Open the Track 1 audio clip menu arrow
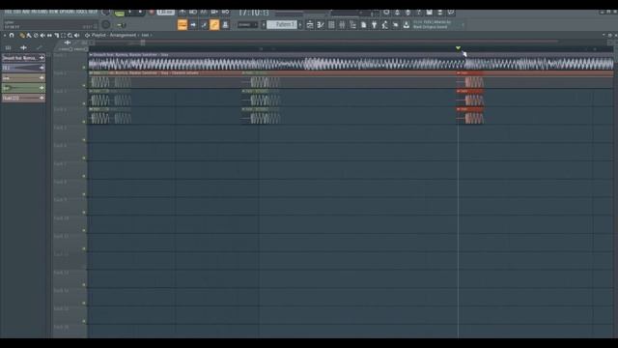Screen dimensions: 618x348 tap(91, 55)
